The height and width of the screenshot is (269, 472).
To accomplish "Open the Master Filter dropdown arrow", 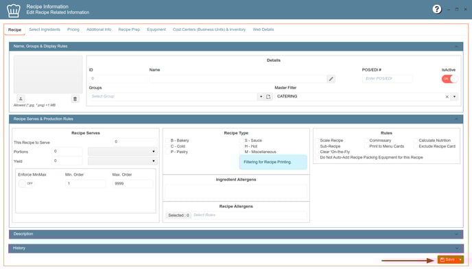I will [454, 97].
